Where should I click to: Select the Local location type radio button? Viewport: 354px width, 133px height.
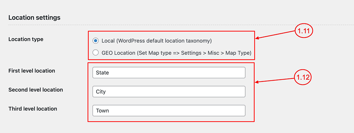(95, 41)
